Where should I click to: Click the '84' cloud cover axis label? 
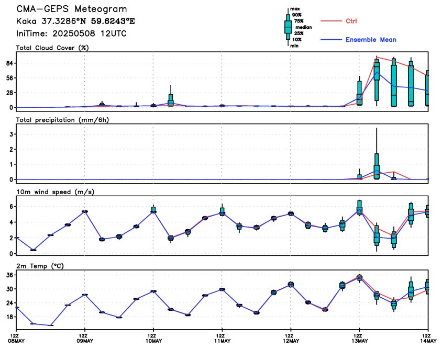[9, 64]
